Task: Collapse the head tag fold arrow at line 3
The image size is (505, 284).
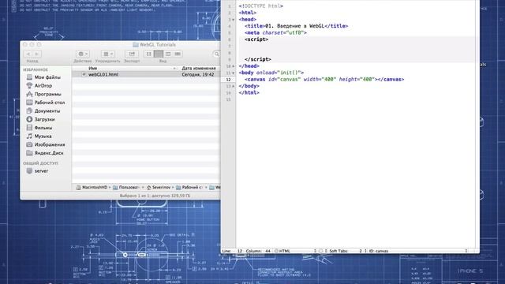Action: click(234, 20)
